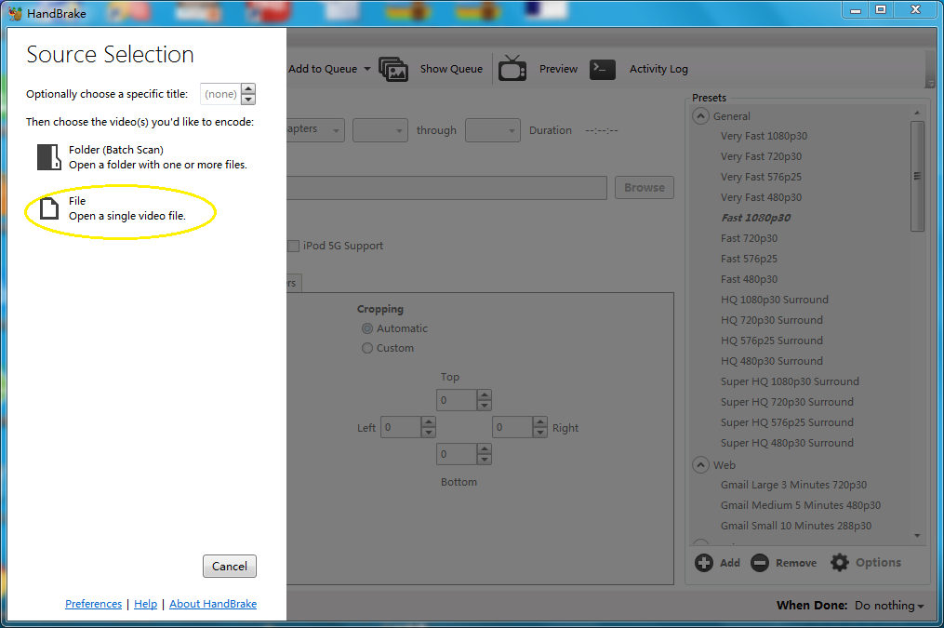This screenshot has width=944, height=628.
Task: Open the chapters type dropdown
Action: [316, 130]
